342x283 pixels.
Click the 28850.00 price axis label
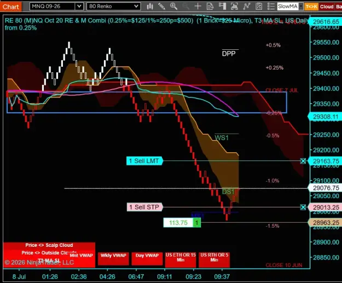coord(326,257)
